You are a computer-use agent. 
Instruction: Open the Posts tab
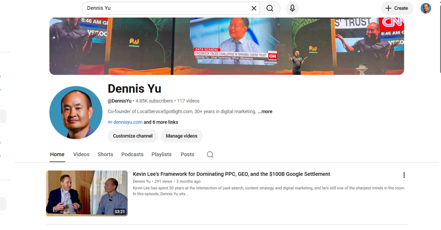[x=187, y=155]
